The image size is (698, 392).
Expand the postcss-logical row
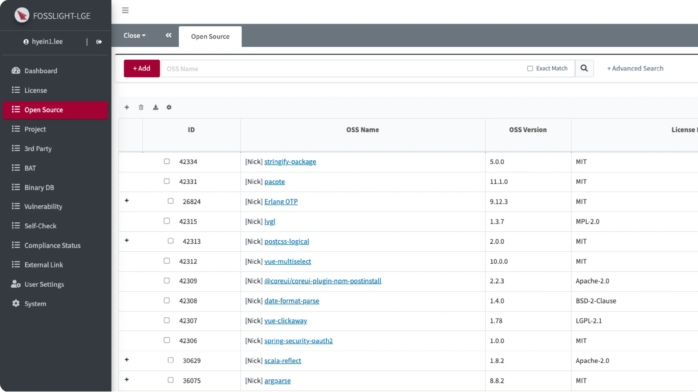[x=127, y=240]
